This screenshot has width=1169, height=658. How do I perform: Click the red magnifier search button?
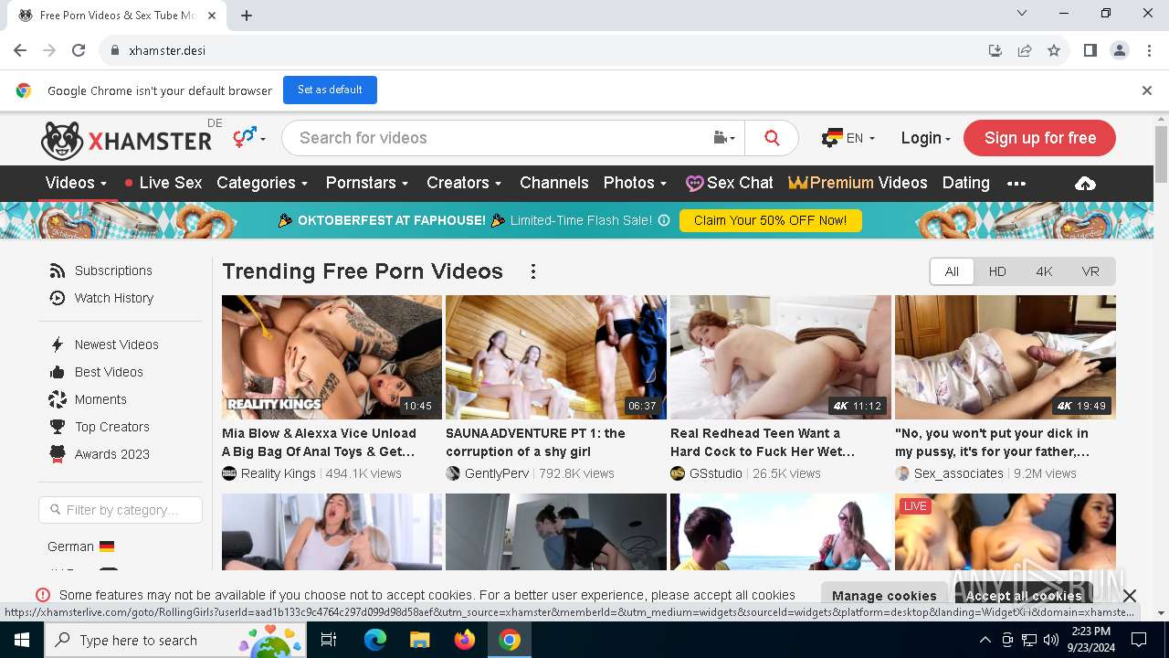tap(772, 138)
